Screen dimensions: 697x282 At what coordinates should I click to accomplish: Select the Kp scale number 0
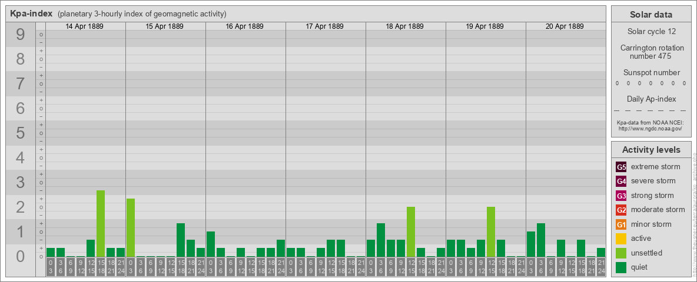[21, 256]
